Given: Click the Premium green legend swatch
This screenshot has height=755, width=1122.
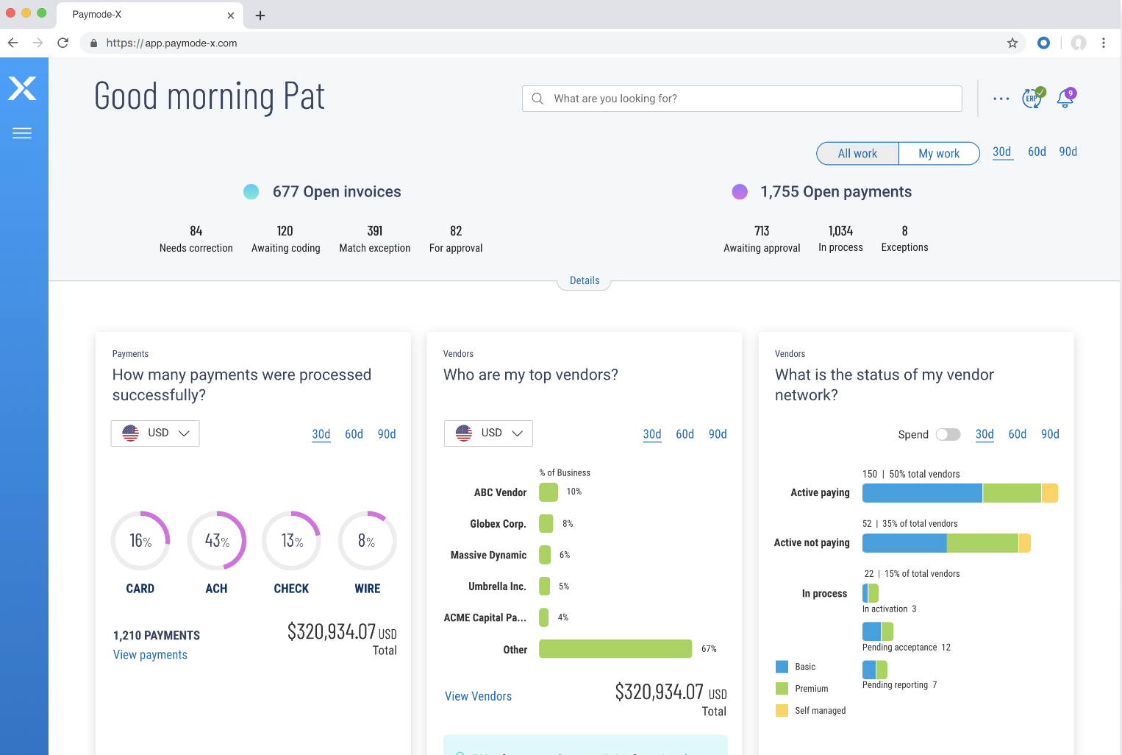Looking at the screenshot, I should point(782,689).
